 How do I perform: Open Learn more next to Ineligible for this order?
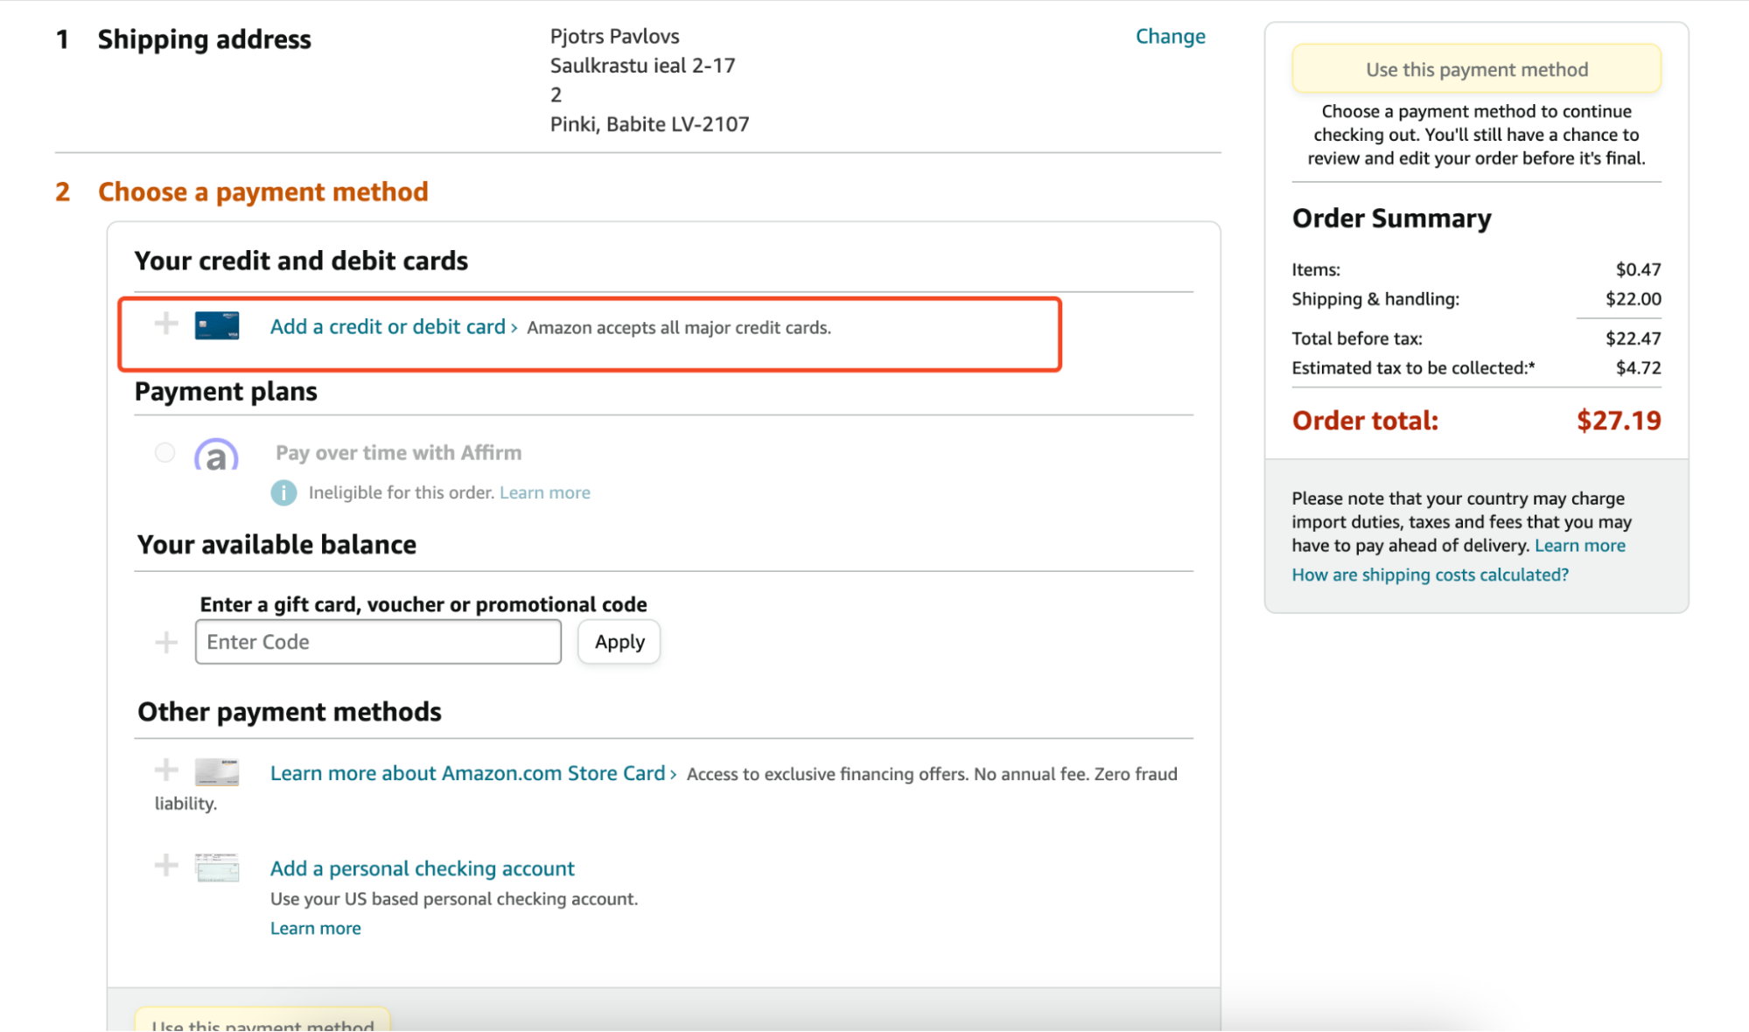pyautogui.click(x=545, y=492)
